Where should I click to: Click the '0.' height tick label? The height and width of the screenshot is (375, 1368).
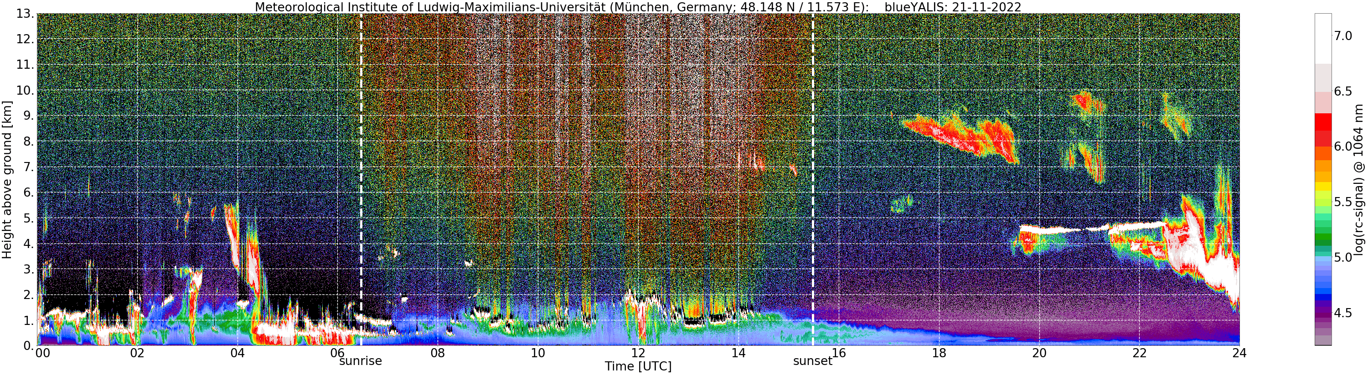point(29,345)
